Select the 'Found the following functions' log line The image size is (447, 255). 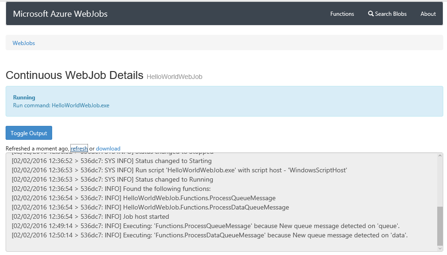111,189
